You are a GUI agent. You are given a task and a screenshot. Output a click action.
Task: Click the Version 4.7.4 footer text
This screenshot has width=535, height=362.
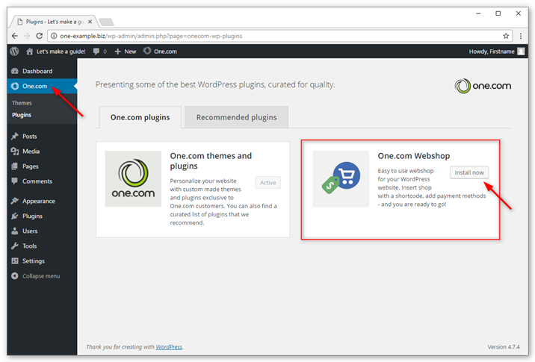pos(504,347)
